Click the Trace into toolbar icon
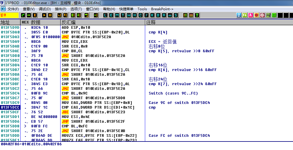Viewport: 293px width, 150px height. tap(73, 15)
